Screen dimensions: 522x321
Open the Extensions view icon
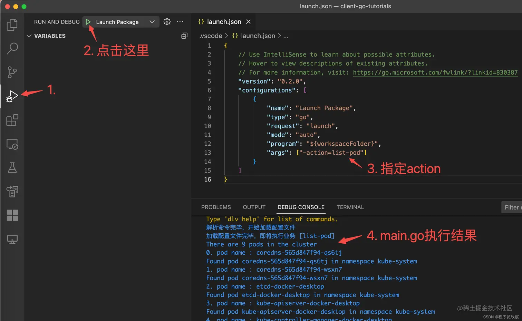[x=12, y=120]
